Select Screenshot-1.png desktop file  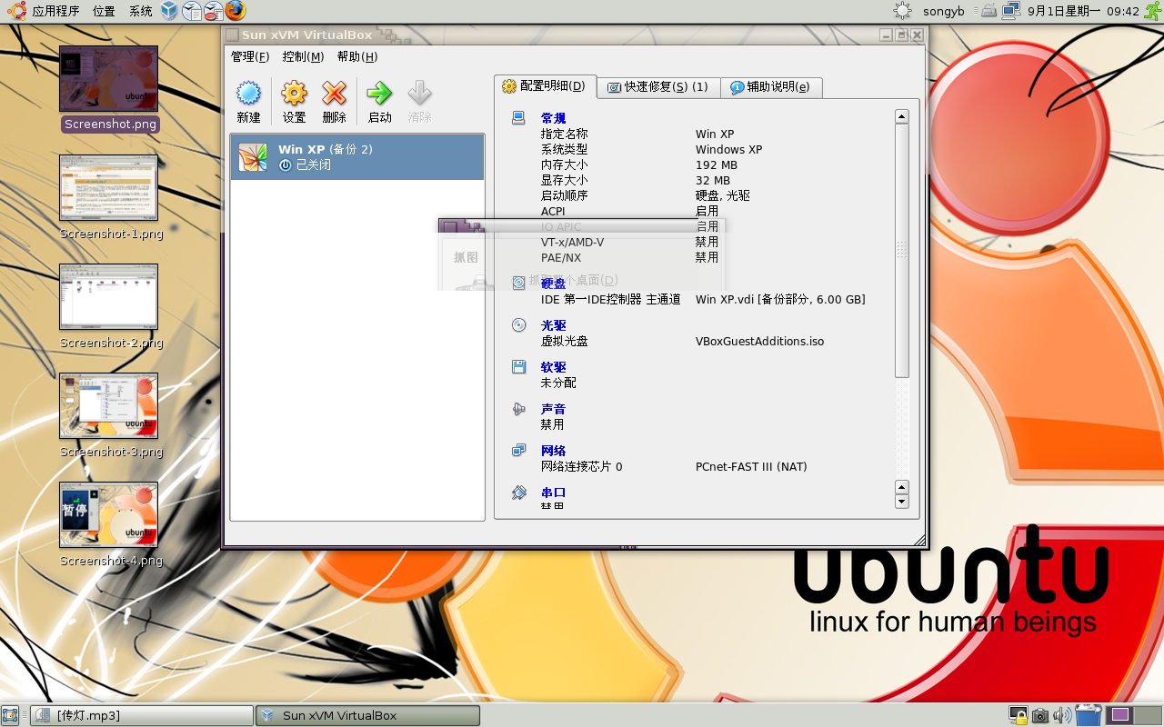point(111,197)
